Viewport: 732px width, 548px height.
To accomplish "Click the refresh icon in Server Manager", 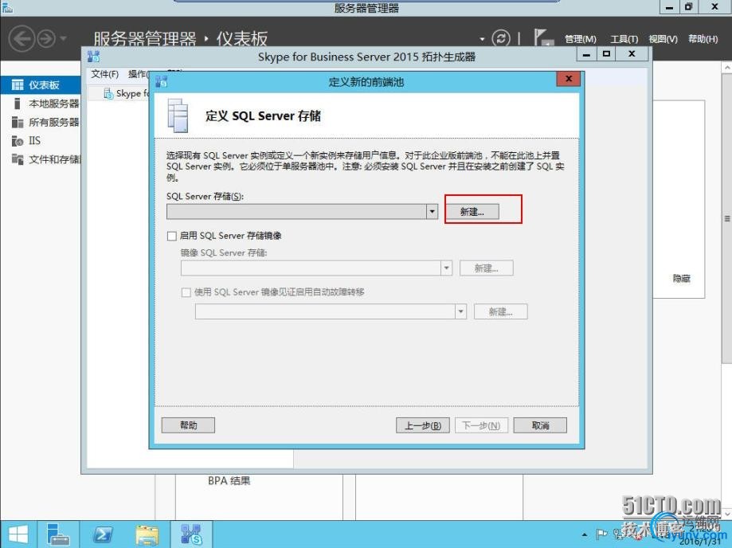I will coord(501,38).
